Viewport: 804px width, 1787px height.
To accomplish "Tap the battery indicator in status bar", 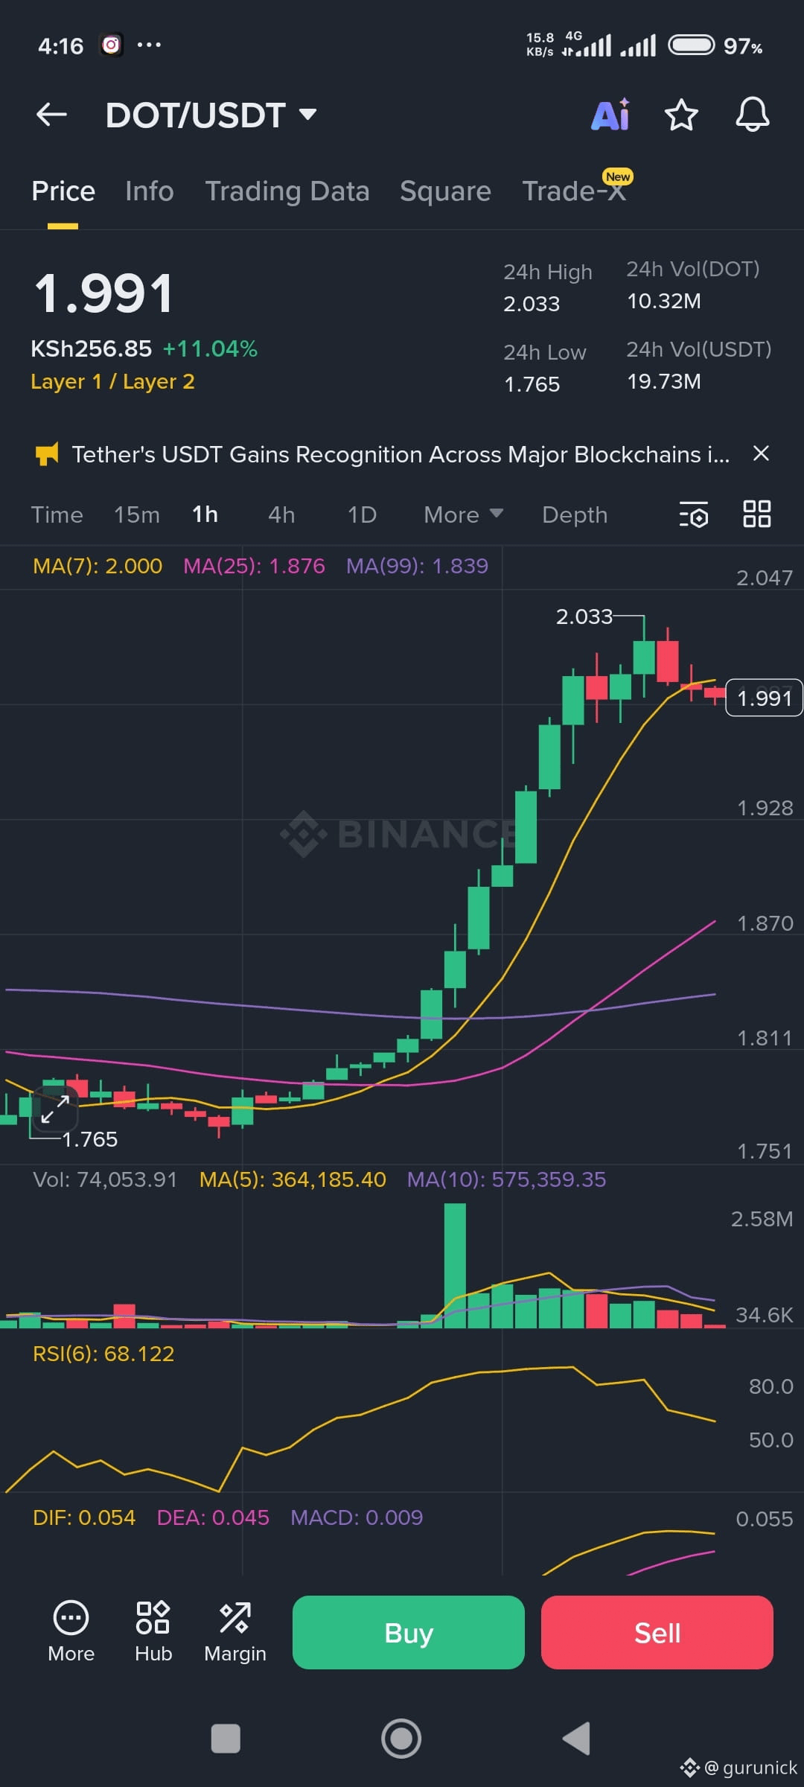I will pos(691,45).
